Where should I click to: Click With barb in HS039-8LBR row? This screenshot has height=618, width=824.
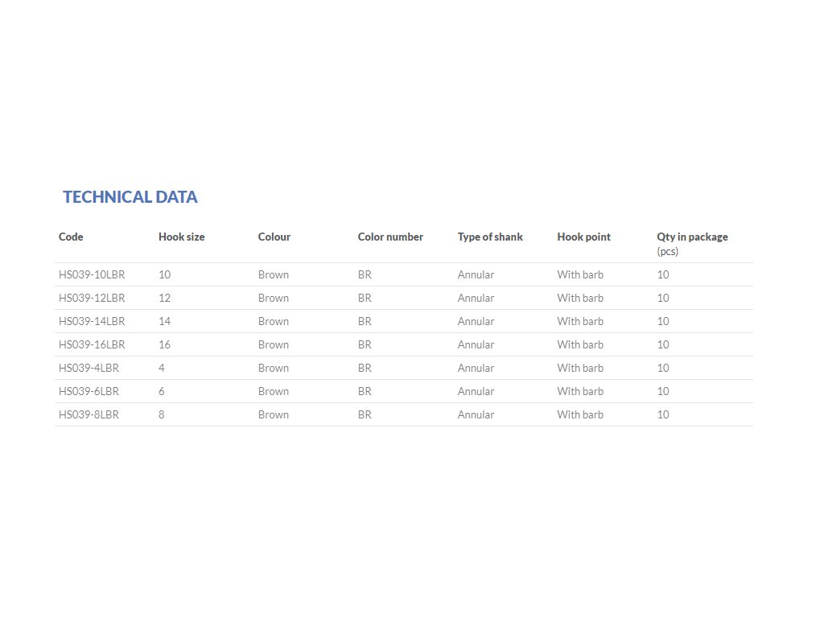click(x=580, y=415)
